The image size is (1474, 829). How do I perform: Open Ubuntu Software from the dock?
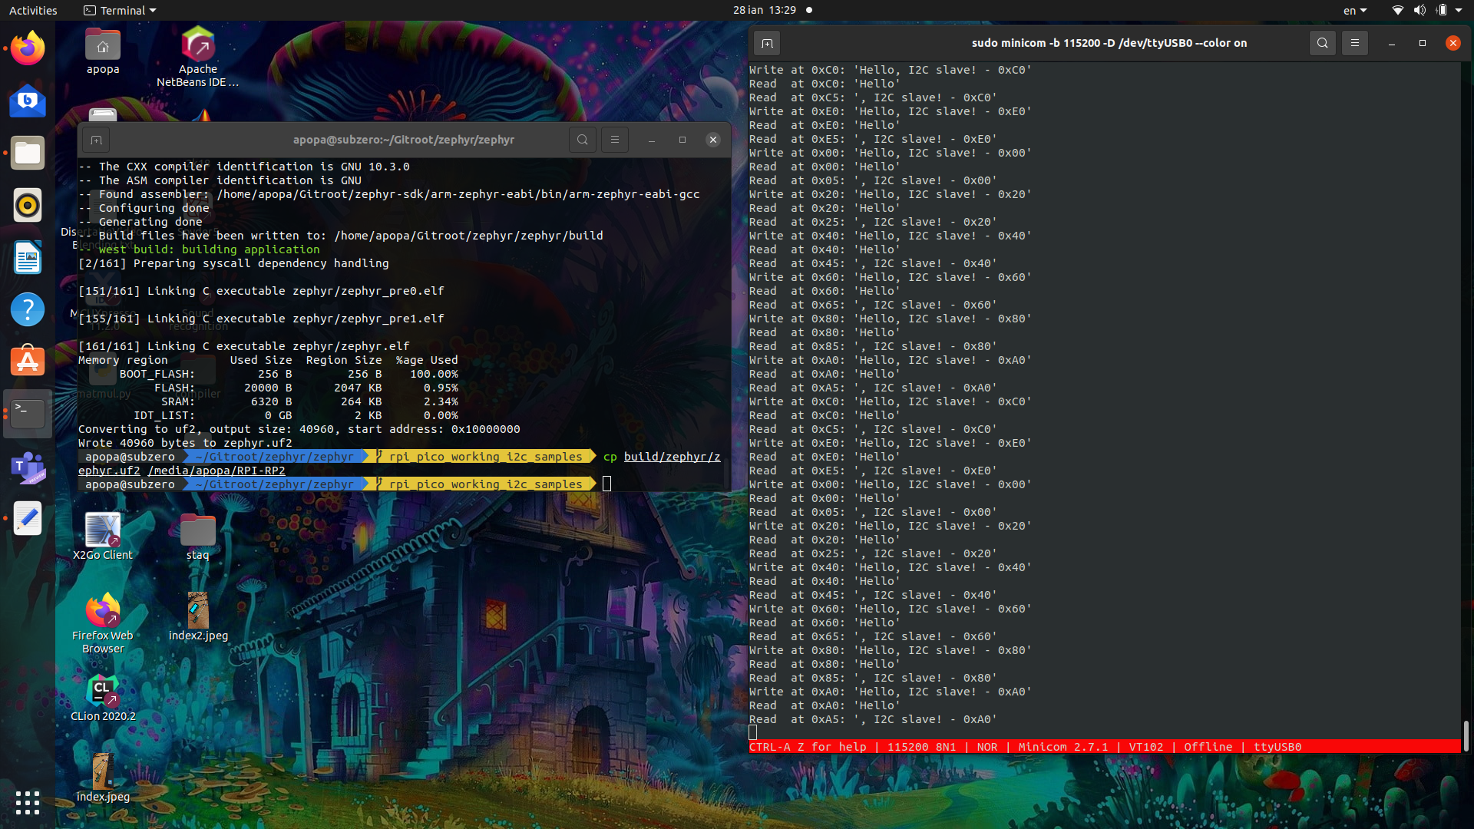[27, 361]
